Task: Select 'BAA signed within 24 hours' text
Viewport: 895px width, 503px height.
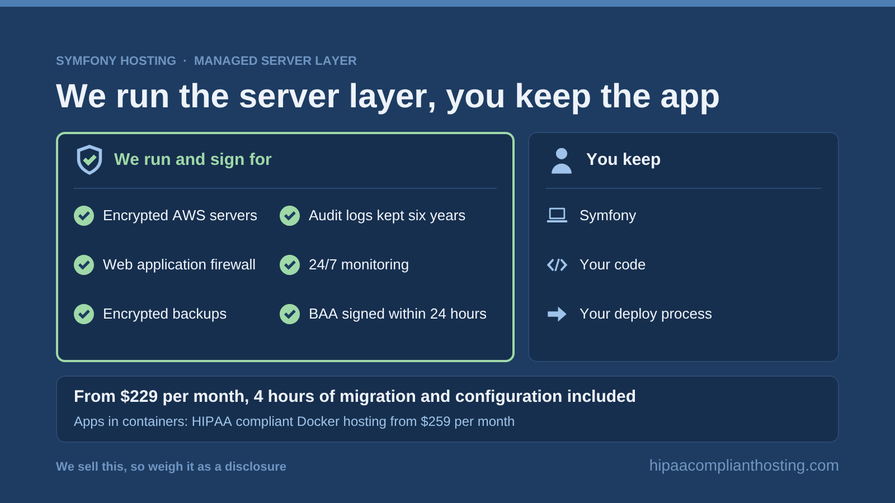Action: coord(398,314)
